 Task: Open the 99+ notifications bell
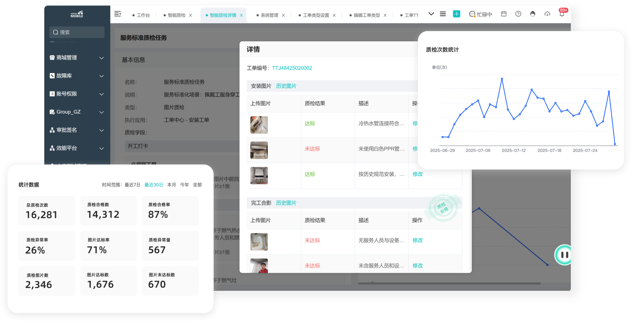click(562, 14)
